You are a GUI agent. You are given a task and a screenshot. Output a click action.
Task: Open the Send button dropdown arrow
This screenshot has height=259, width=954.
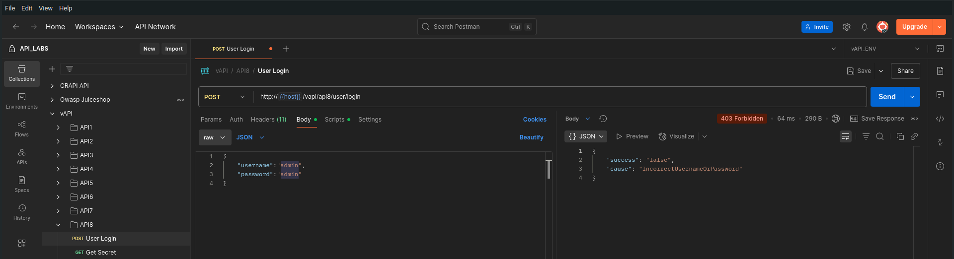click(x=912, y=97)
